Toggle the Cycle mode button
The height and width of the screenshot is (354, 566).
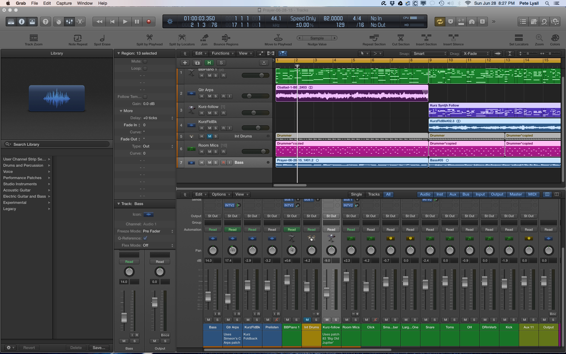[440, 22]
